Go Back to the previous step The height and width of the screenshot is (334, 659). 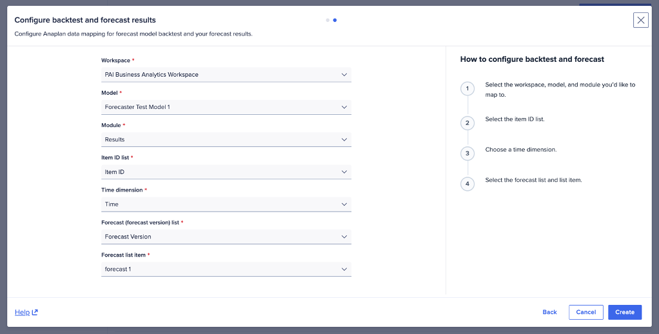pos(549,312)
